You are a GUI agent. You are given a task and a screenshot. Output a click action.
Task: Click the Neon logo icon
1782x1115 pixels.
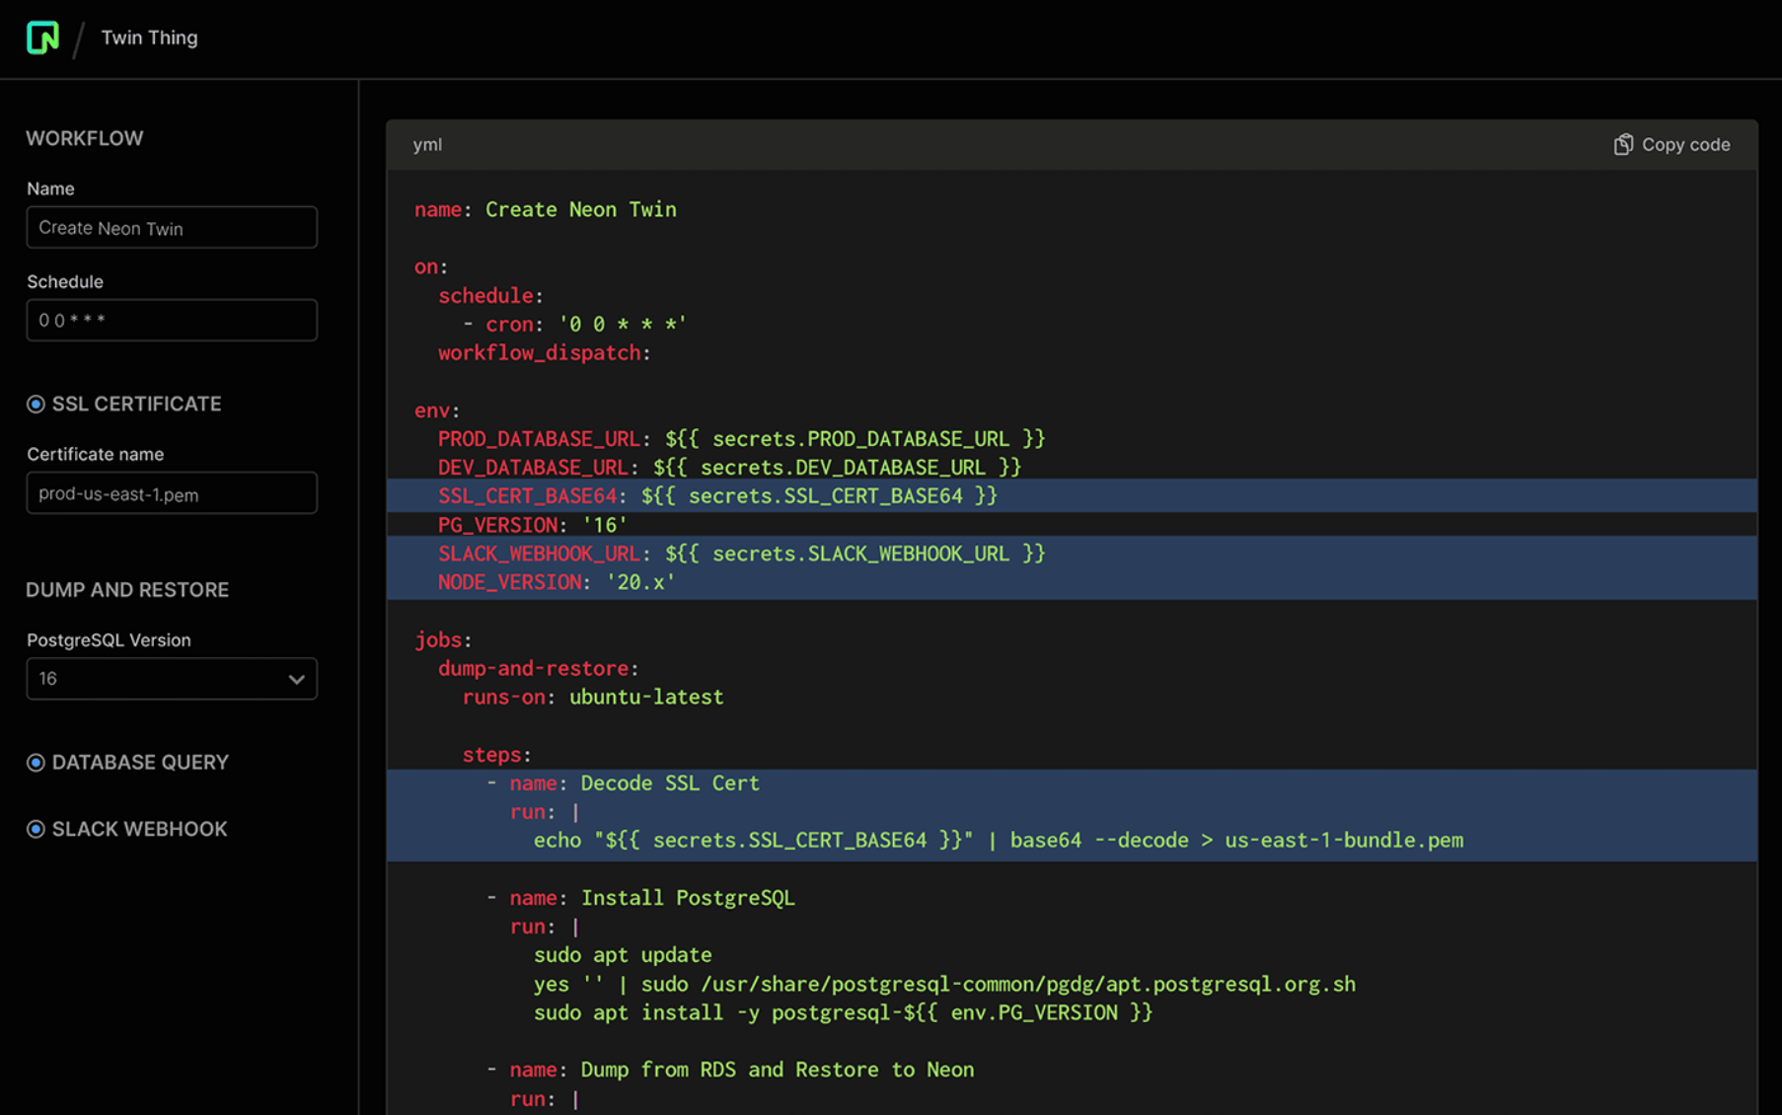(x=42, y=37)
